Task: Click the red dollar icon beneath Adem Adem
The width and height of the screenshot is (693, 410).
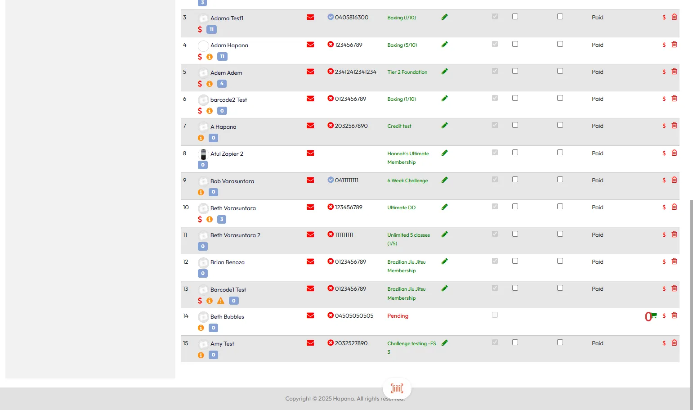Action: (x=200, y=84)
